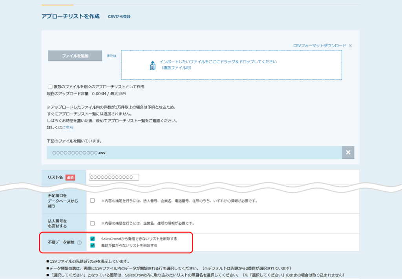
Task: Check the 法人番号を名寄せする checkbox
Action: coord(92,224)
